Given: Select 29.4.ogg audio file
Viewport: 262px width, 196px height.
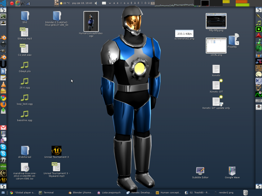Looking at the screenshot, I should point(25,83).
